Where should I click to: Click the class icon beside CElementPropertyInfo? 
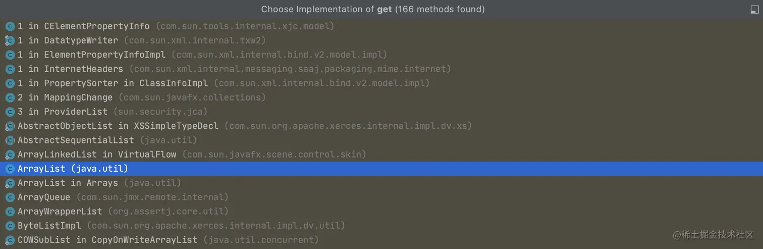[10, 26]
